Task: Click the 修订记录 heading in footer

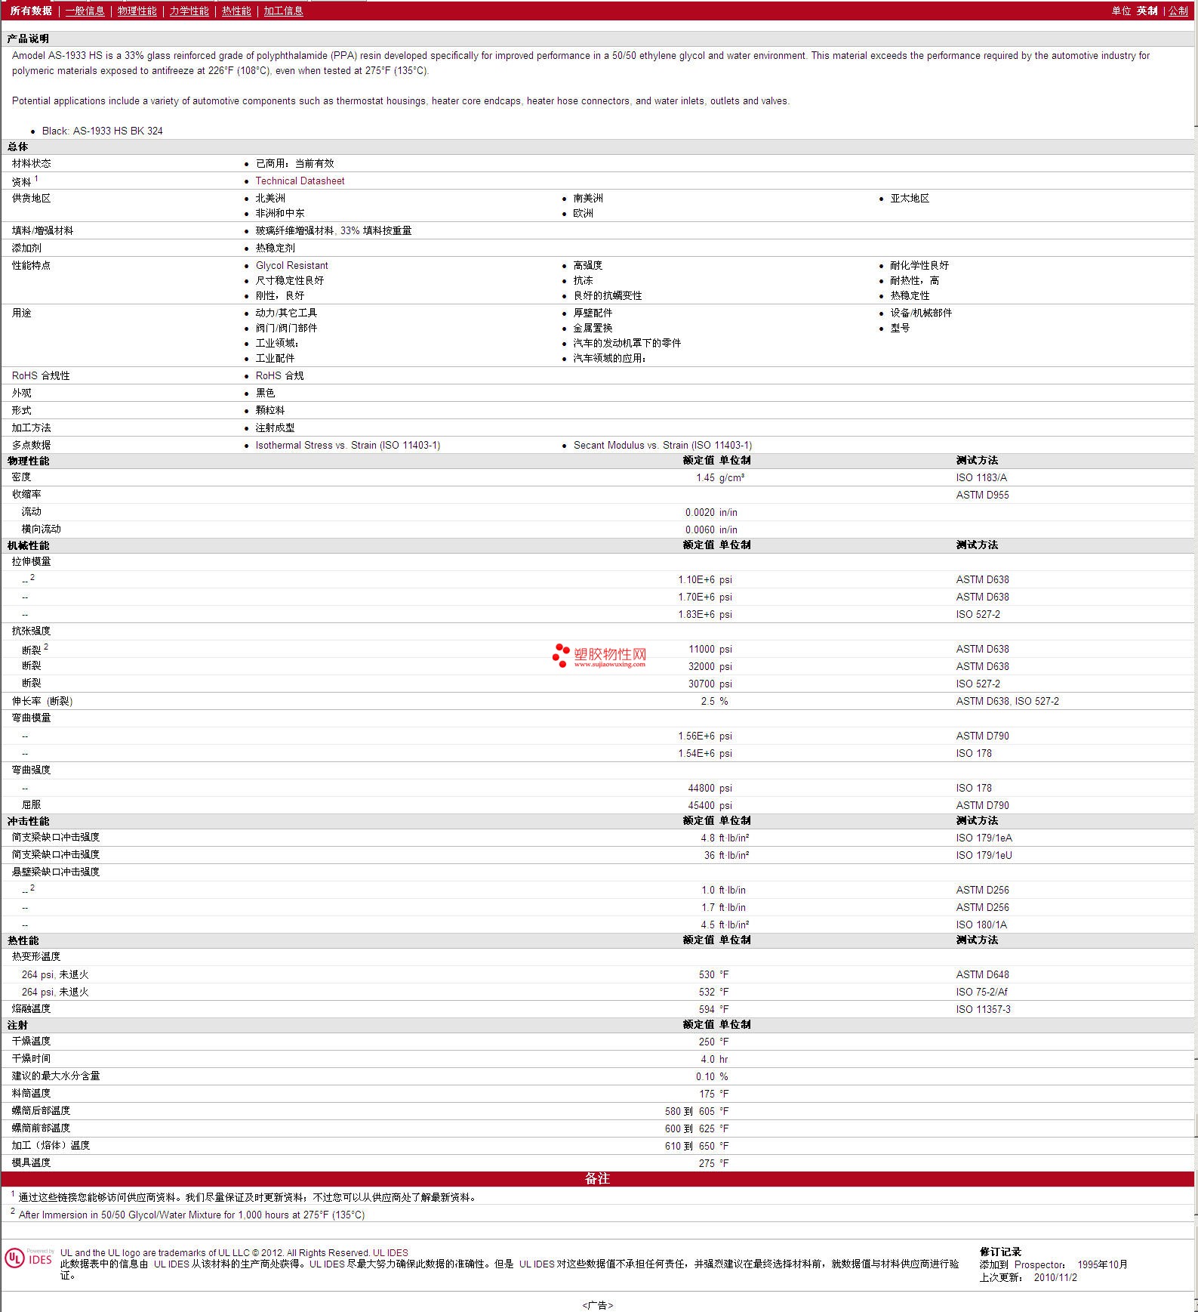Action: (1000, 1252)
